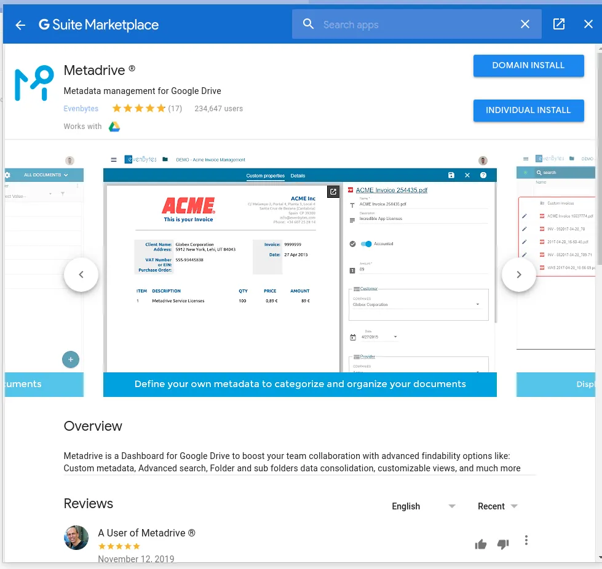Click the "Overview" heading
This screenshot has height=569, width=602.
pyautogui.click(x=93, y=426)
